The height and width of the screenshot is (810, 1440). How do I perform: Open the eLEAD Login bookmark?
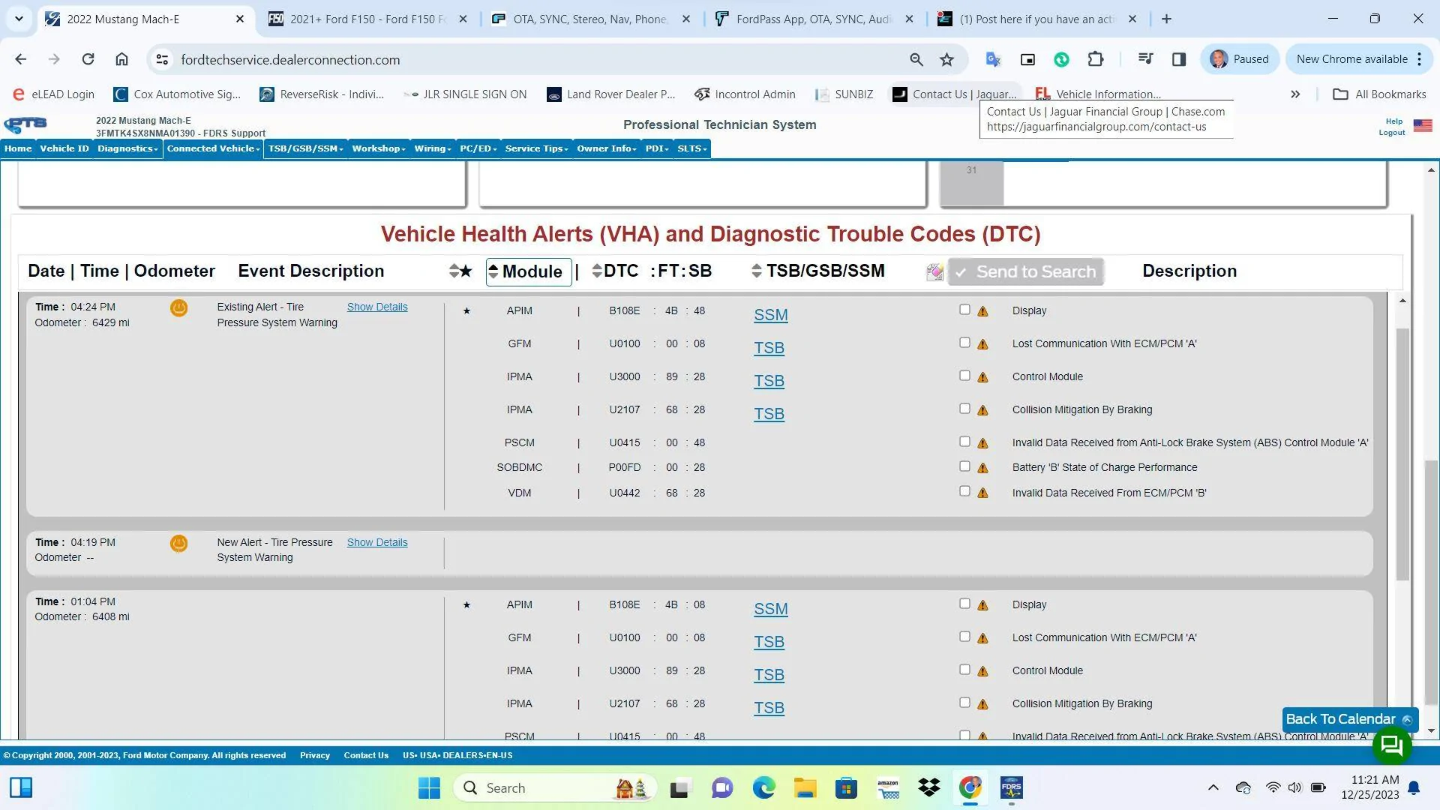[x=53, y=94]
